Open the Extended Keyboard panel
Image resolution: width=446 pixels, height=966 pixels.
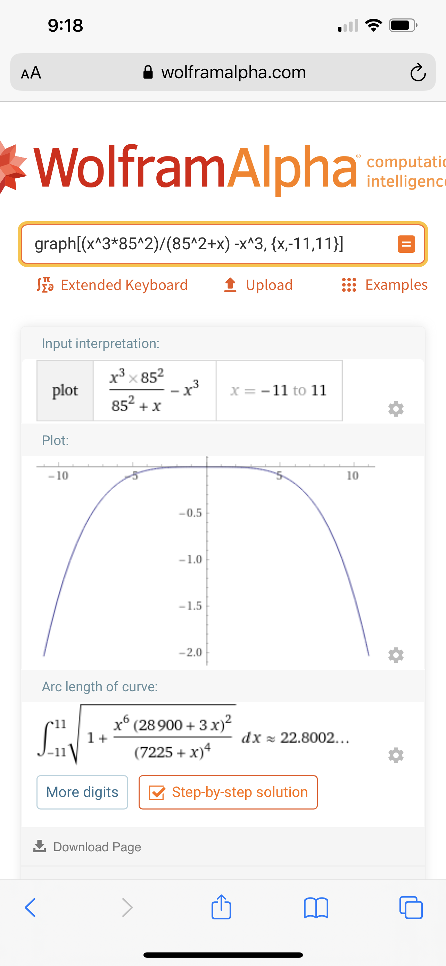point(112,285)
